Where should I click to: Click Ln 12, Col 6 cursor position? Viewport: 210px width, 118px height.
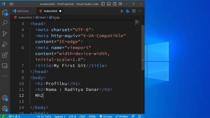44,116
